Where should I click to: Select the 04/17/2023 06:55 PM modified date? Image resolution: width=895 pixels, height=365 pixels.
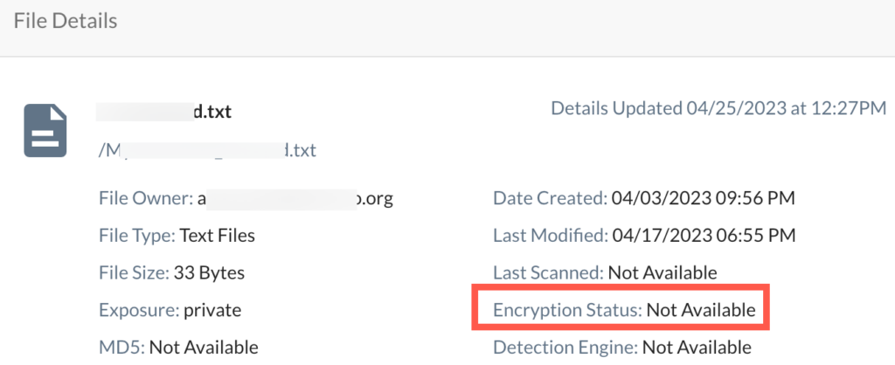pos(703,236)
